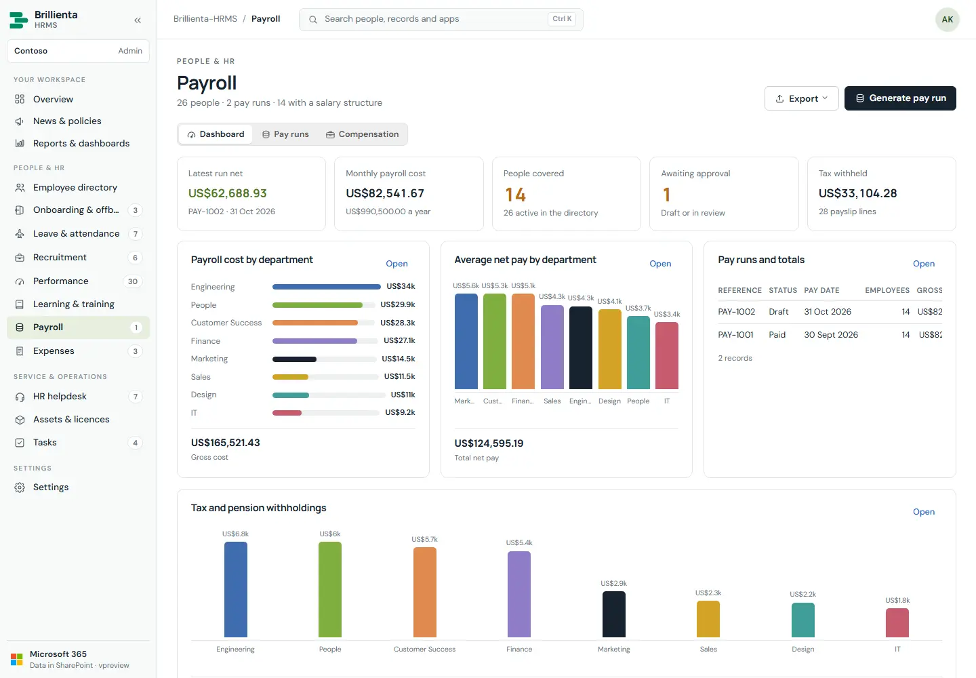Click the Settings gear icon
The width and height of the screenshot is (976, 678).
pyautogui.click(x=20, y=487)
